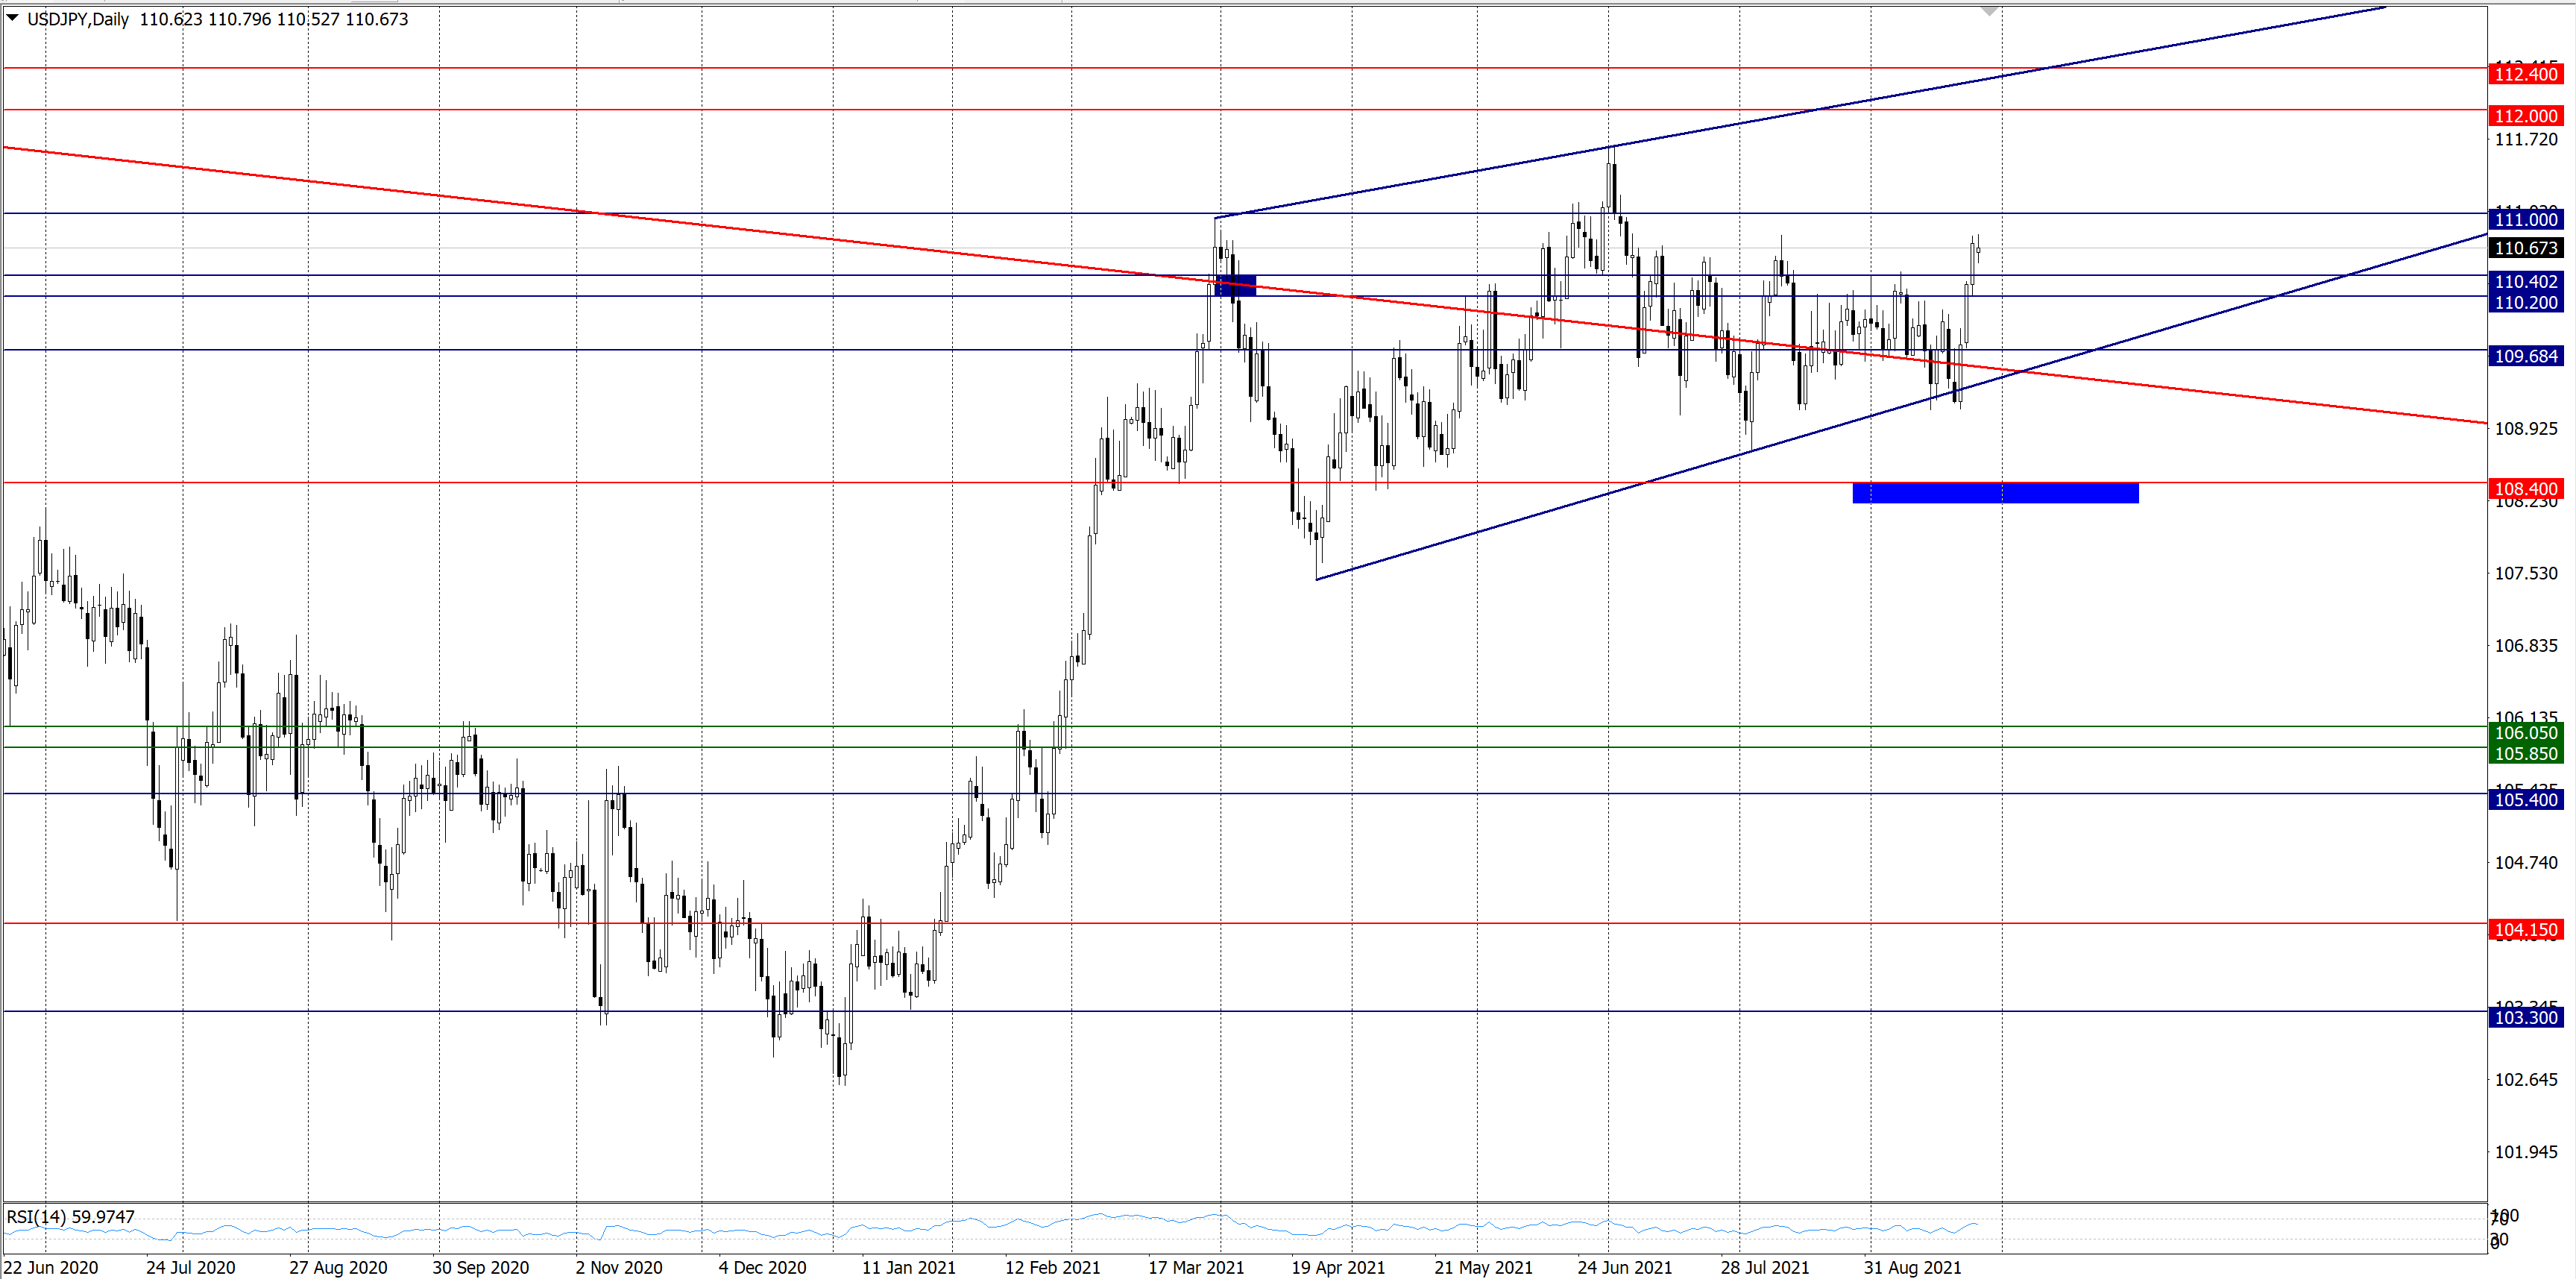Click the 22 Jun 2020 date label
The image size is (2576, 1279).
point(51,1267)
